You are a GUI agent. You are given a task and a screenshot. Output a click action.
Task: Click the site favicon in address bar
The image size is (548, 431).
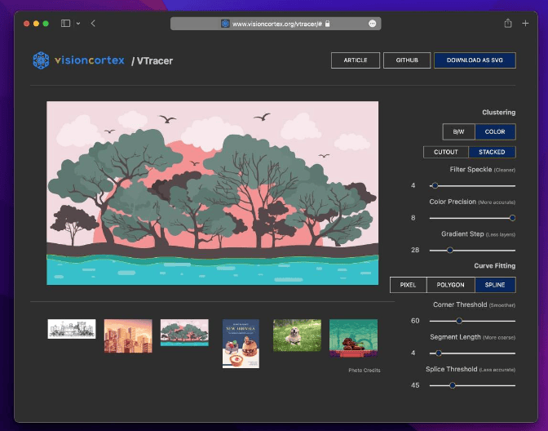point(225,24)
